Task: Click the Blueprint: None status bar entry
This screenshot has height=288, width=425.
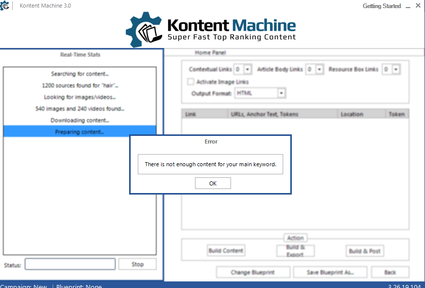Action: (79, 286)
